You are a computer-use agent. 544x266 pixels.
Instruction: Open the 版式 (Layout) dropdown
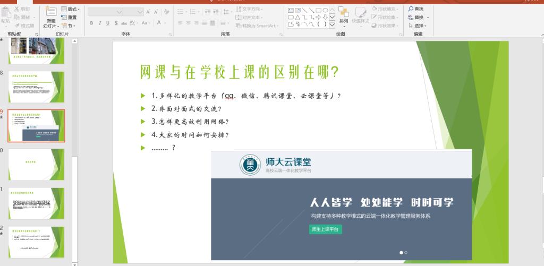71,9
